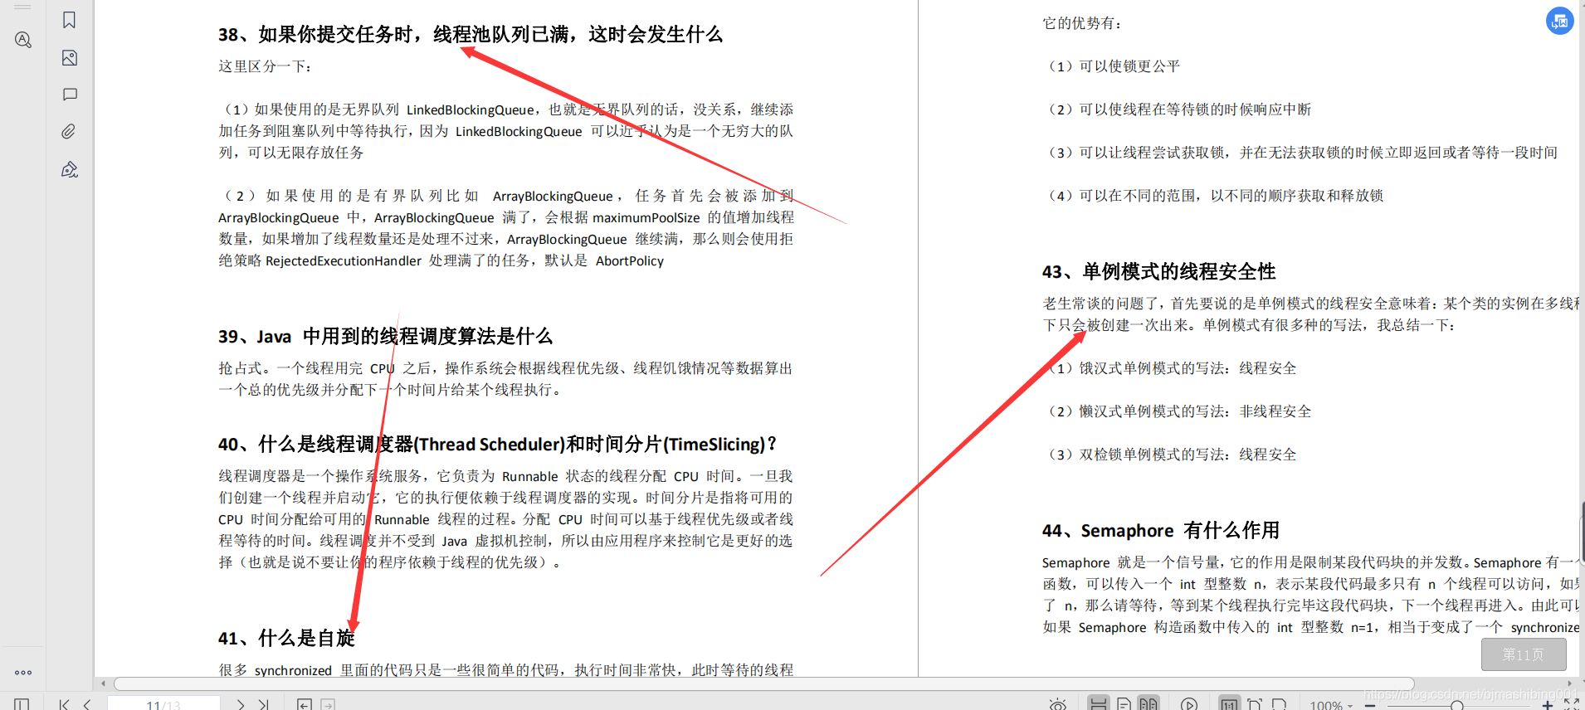1585x710 pixels.
Task: Enter full screen mode
Action: [1572, 704]
